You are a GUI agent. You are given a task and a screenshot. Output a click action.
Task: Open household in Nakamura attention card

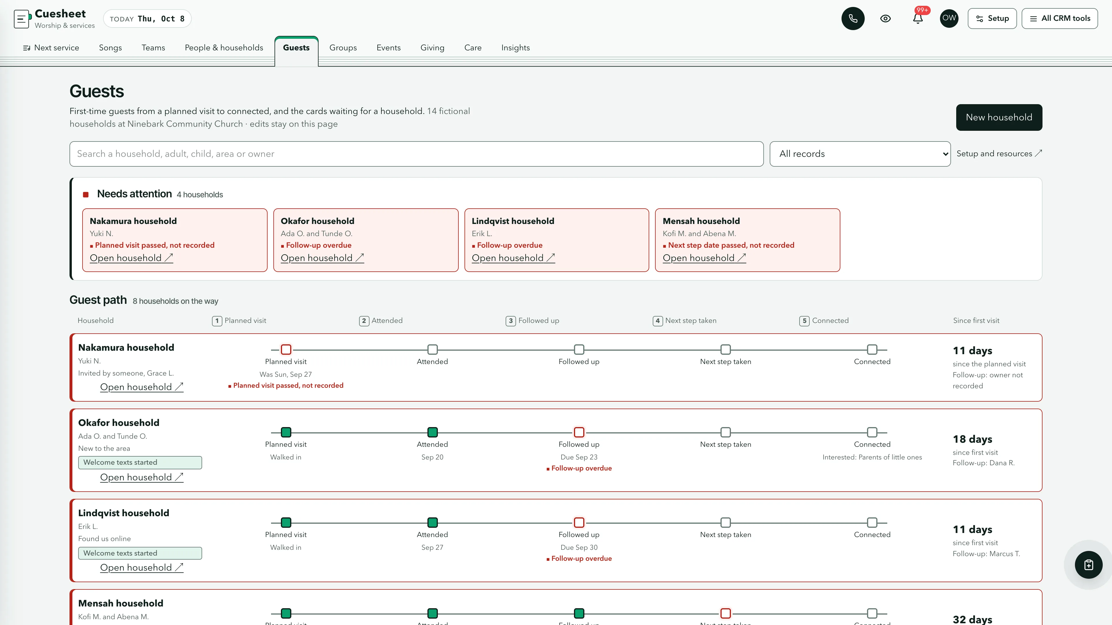[131, 258]
